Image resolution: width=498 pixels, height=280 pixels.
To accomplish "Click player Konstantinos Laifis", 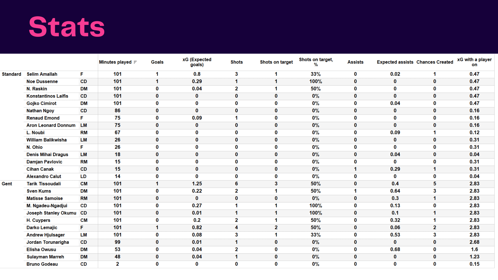I will point(47,96).
